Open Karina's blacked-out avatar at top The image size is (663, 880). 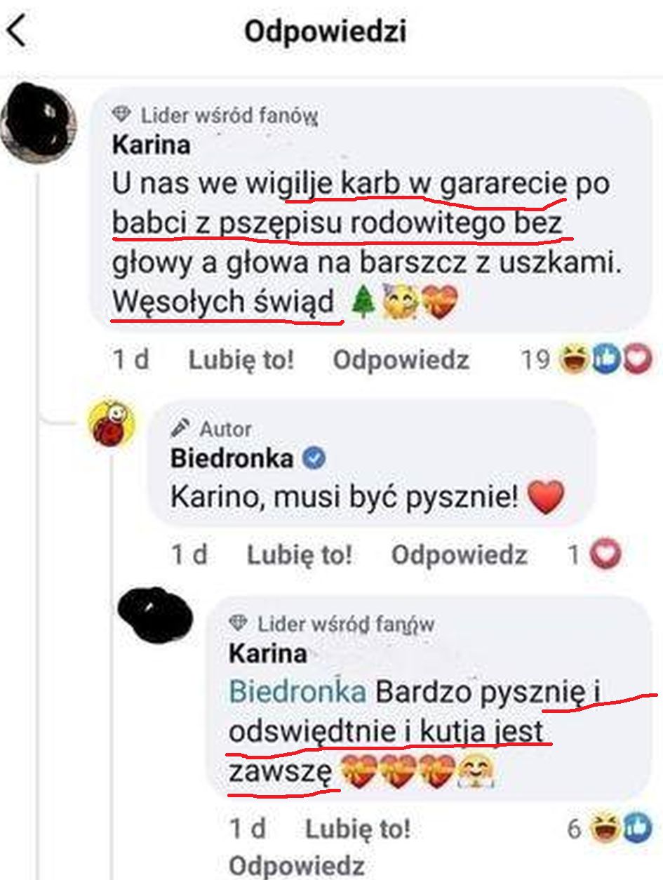click(39, 124)
